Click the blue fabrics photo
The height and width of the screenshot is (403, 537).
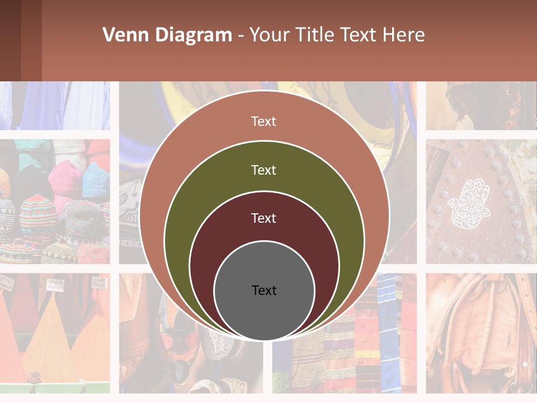(x=55, y=106)
